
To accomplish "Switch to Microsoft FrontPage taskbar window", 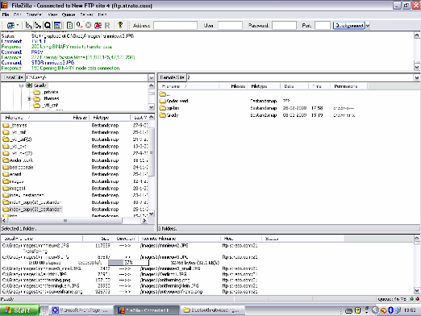I will pyautogui.click(x=81, y=310).
